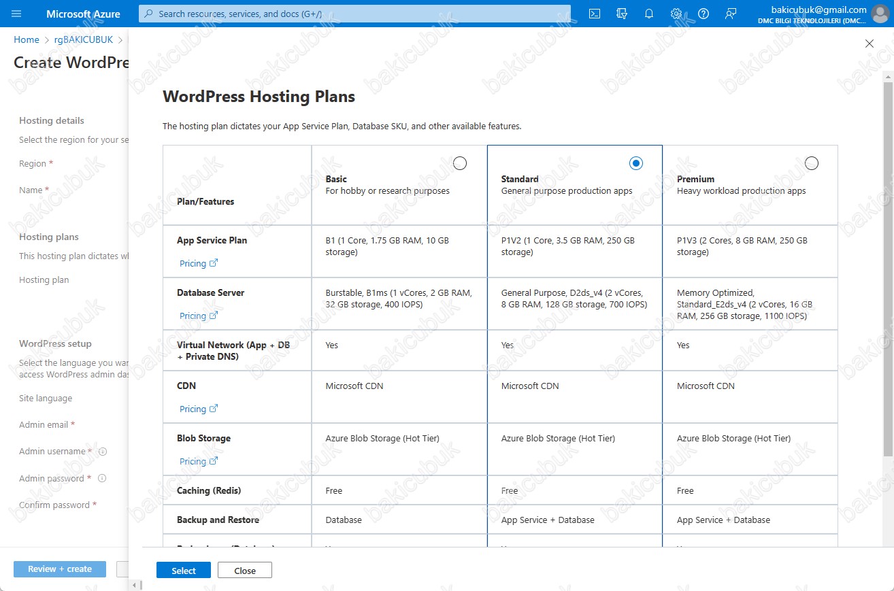Viewport: 894px width, 591px height.
Task: Open Blob Storage Pricing link
Action: (x=199, y=461)
